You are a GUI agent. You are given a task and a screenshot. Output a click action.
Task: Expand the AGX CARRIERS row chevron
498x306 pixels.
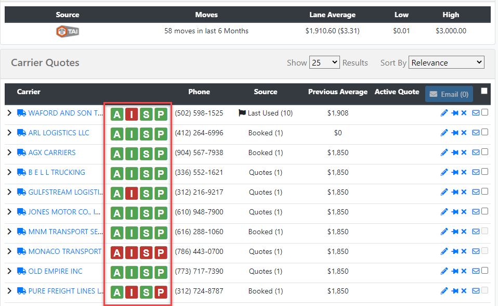tap(9, 152)
